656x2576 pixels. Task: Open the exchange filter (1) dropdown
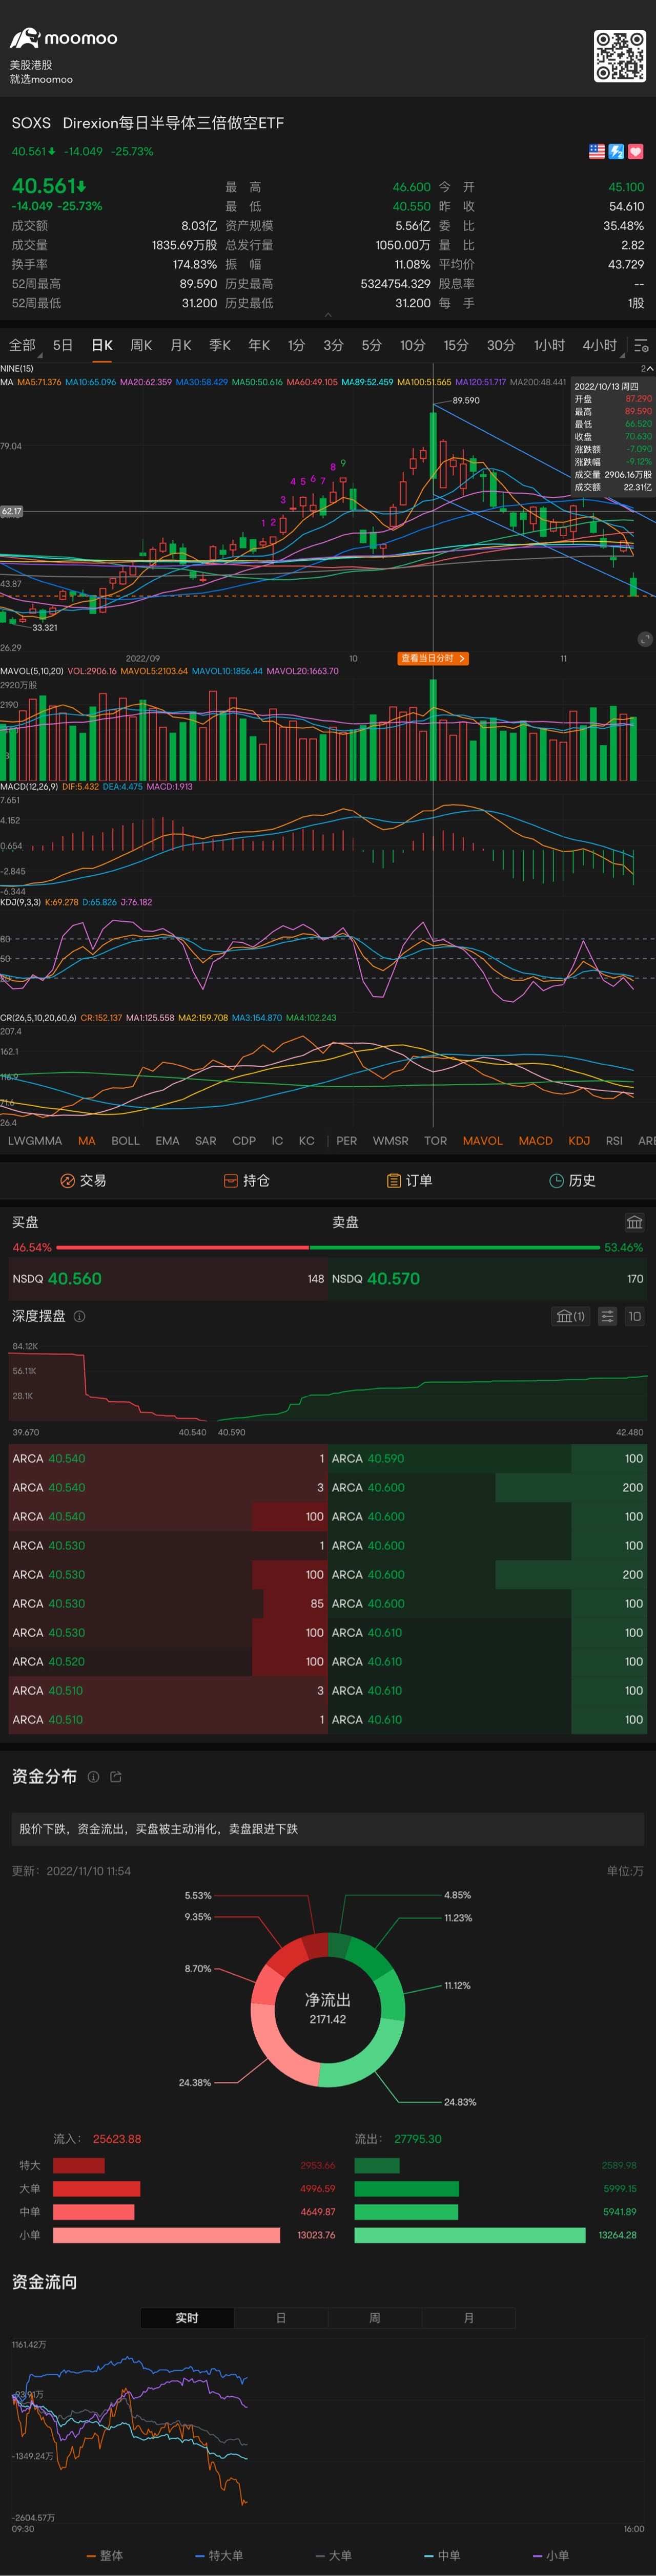click(570, 1316)
